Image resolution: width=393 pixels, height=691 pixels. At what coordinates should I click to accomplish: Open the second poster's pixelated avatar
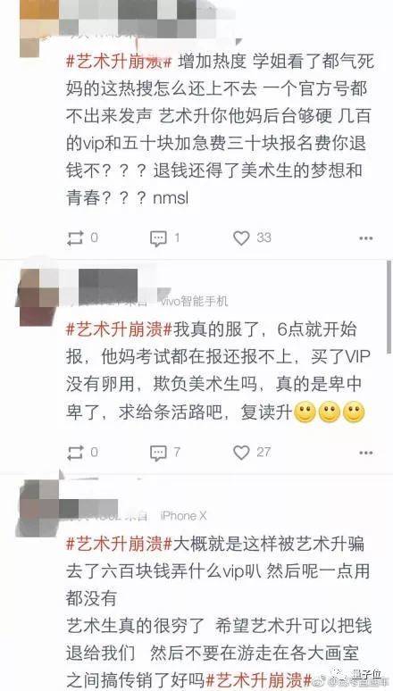click(37, 295)
